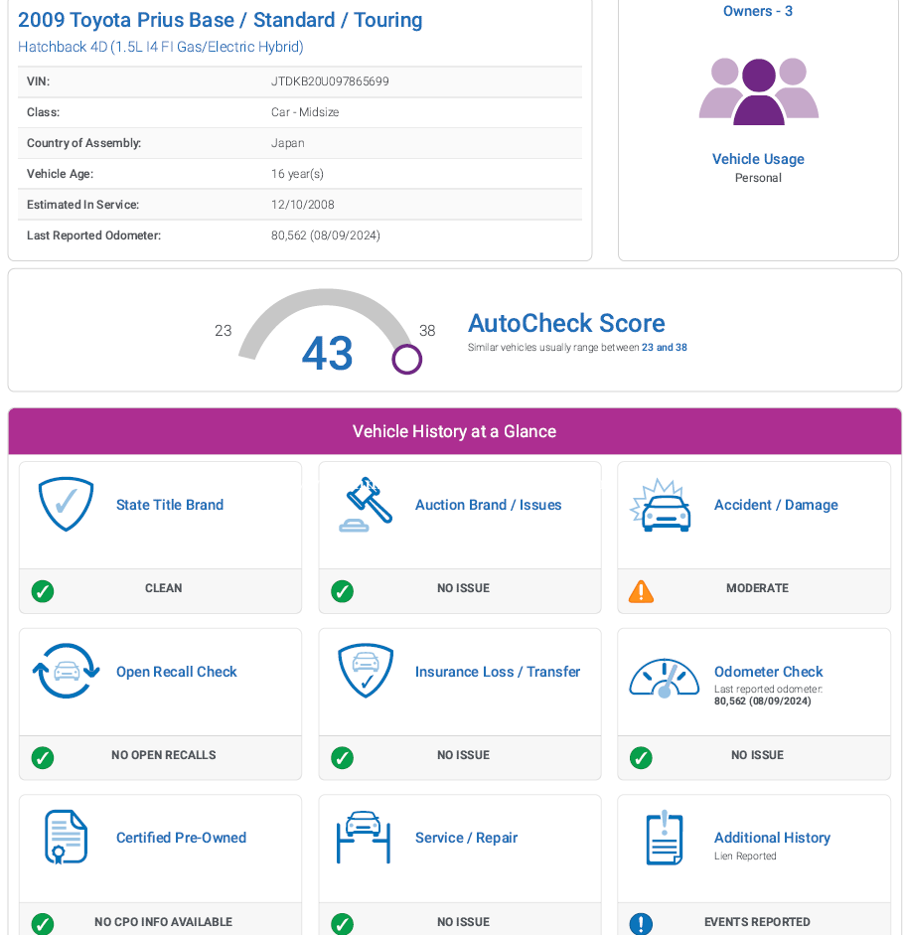Click the Personal vehicle usage text

tap(758, 178)
